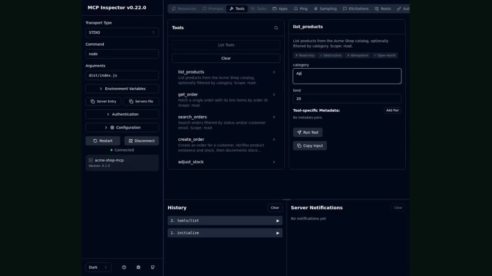
Task: Expand the Authentication section
Action: click(122, 114)
